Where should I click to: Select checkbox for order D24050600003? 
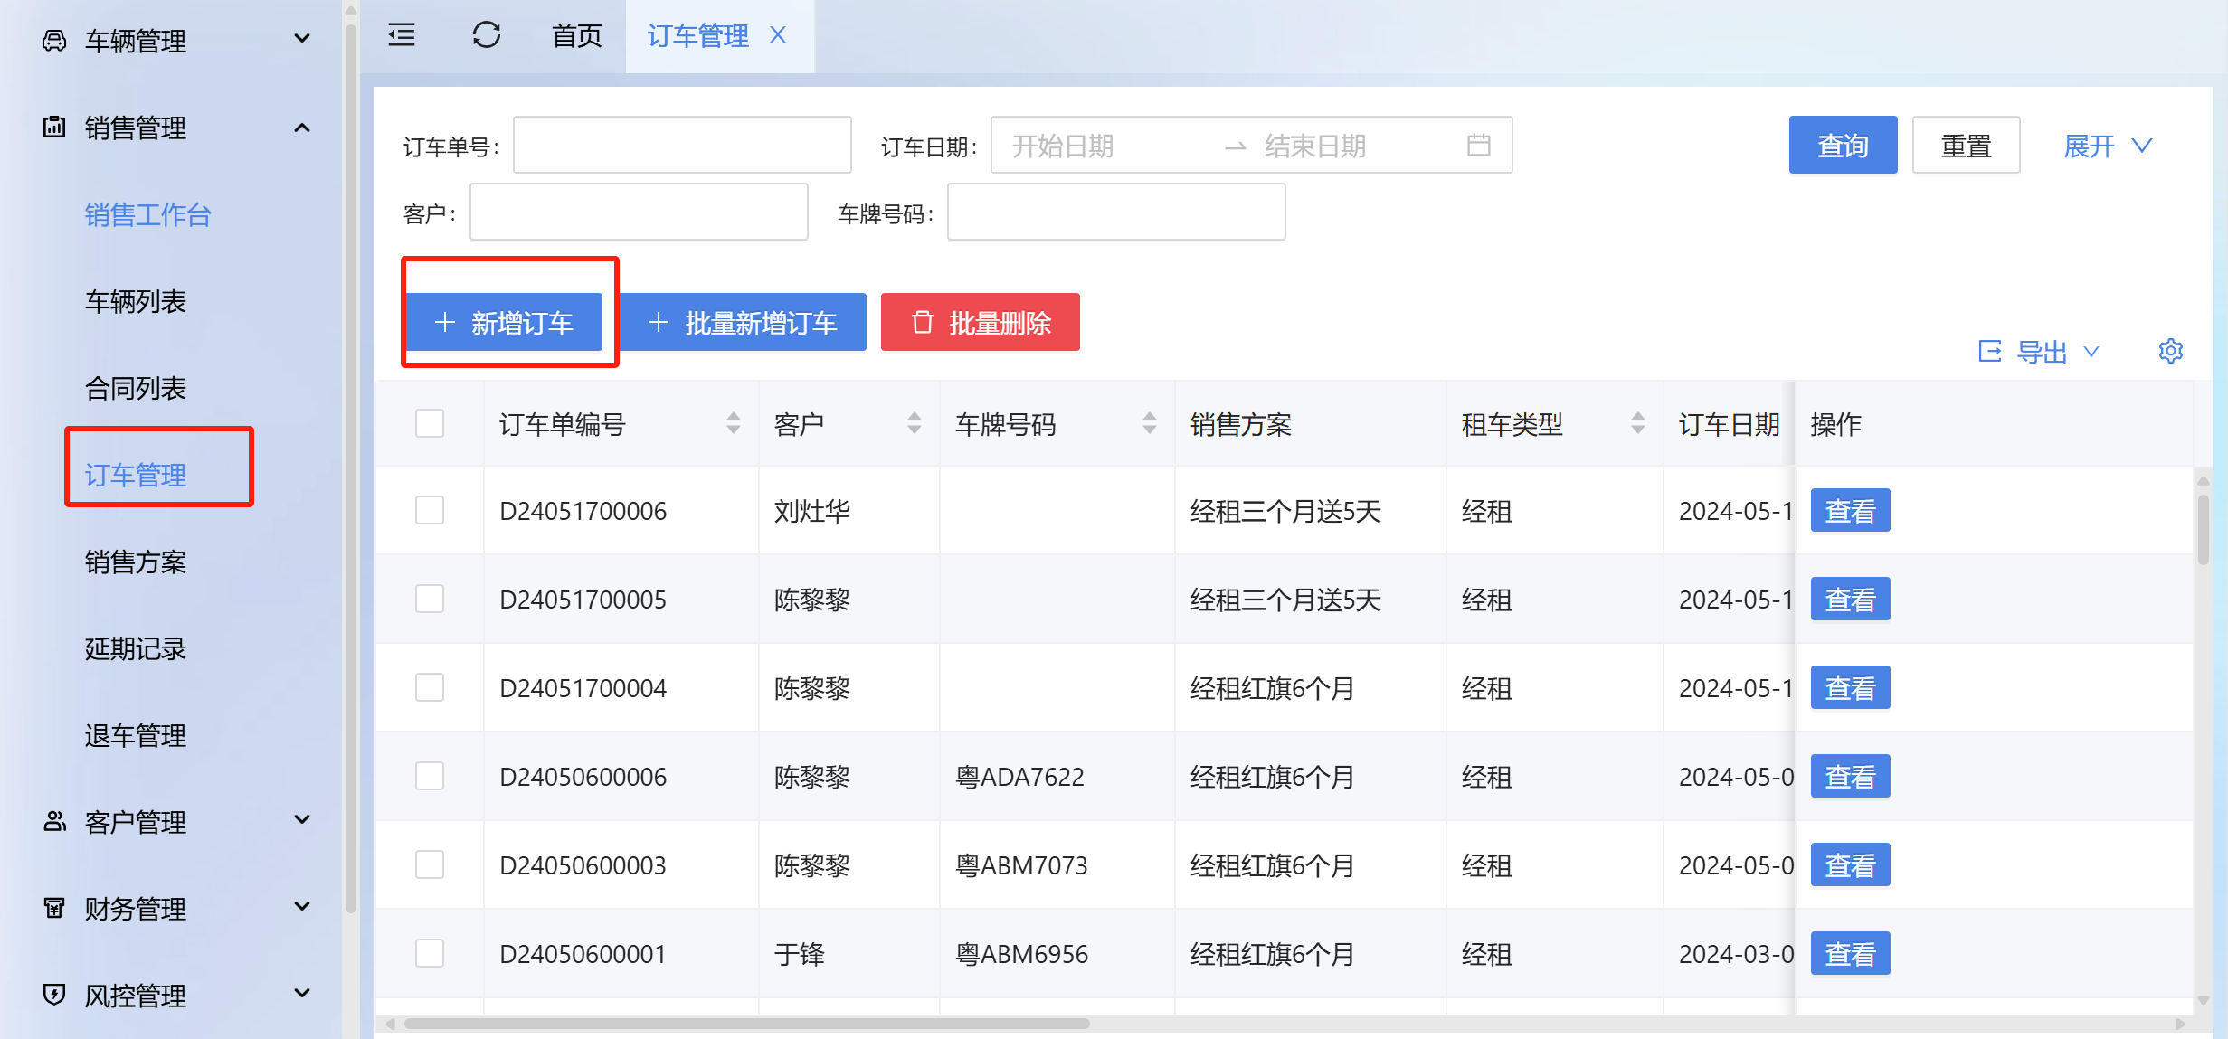pyautogui.click(x=430, y=865)
